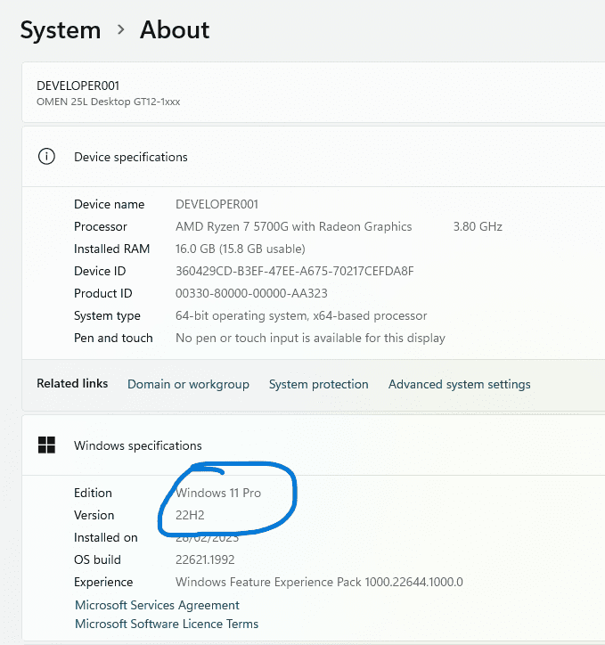Select the Device ID value 360429CD-B3EF
The width and height of the screenshot is (605, 645).
(x=294, y=271)
